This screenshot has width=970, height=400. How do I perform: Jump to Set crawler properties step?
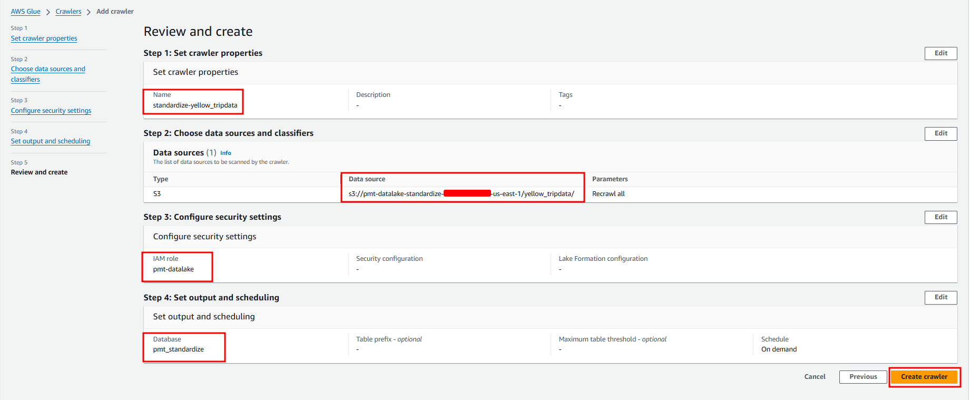(x=44, y=38)
